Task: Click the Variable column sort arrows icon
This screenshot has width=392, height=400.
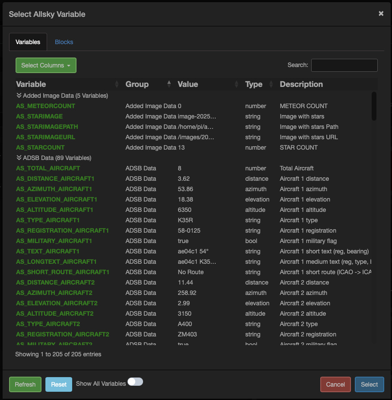Action: [x=117, y=84]
